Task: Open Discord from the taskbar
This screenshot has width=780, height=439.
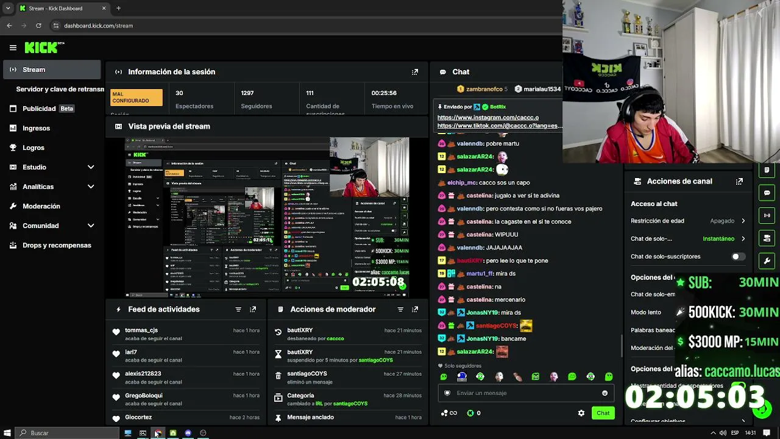Action: coord(188,433)
